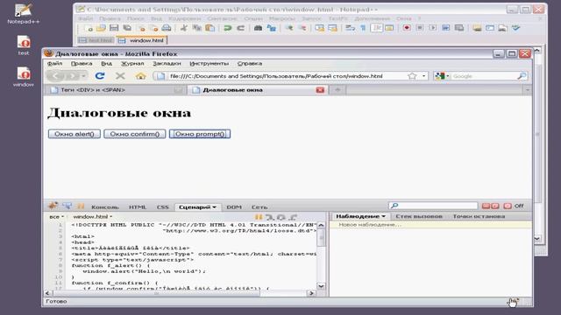Click script panel scroll down arrow
The image size is (561, 315).
321,286
